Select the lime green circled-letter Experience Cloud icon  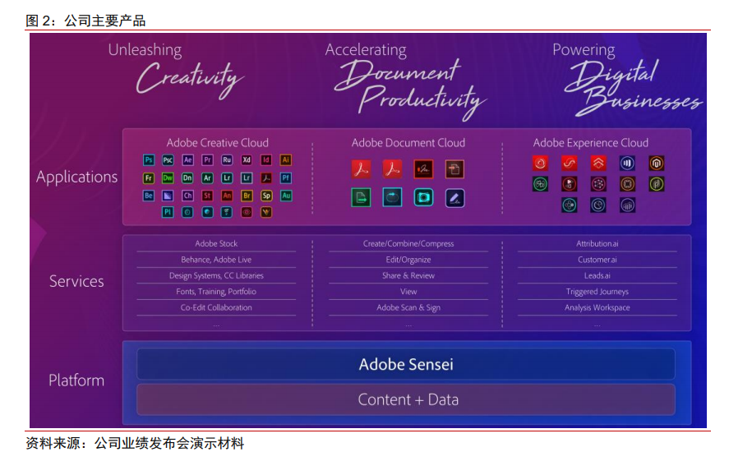click(x=657, y=184)
